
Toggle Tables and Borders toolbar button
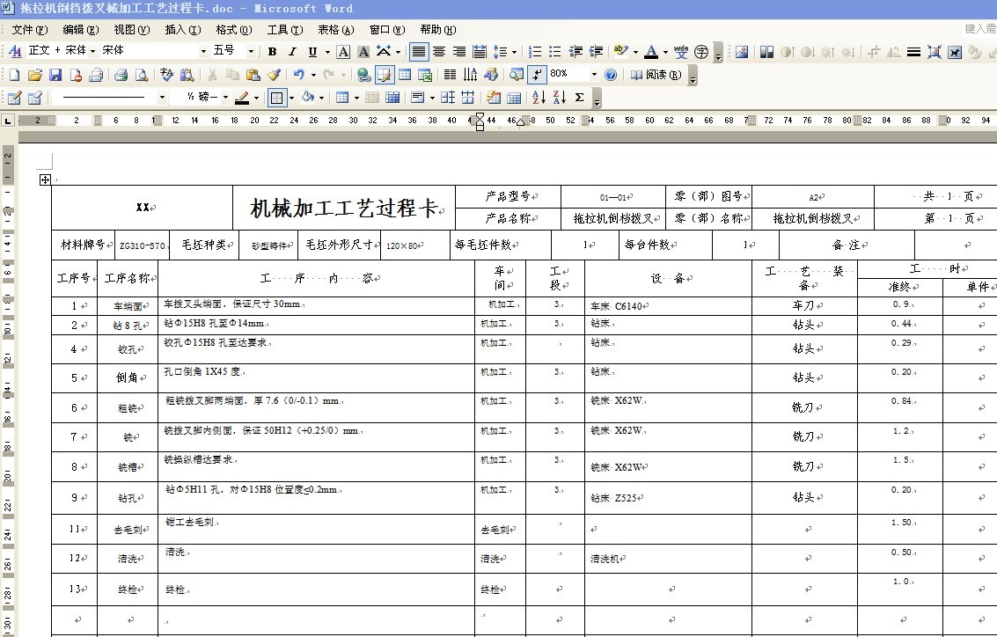(x=384, y=75)
